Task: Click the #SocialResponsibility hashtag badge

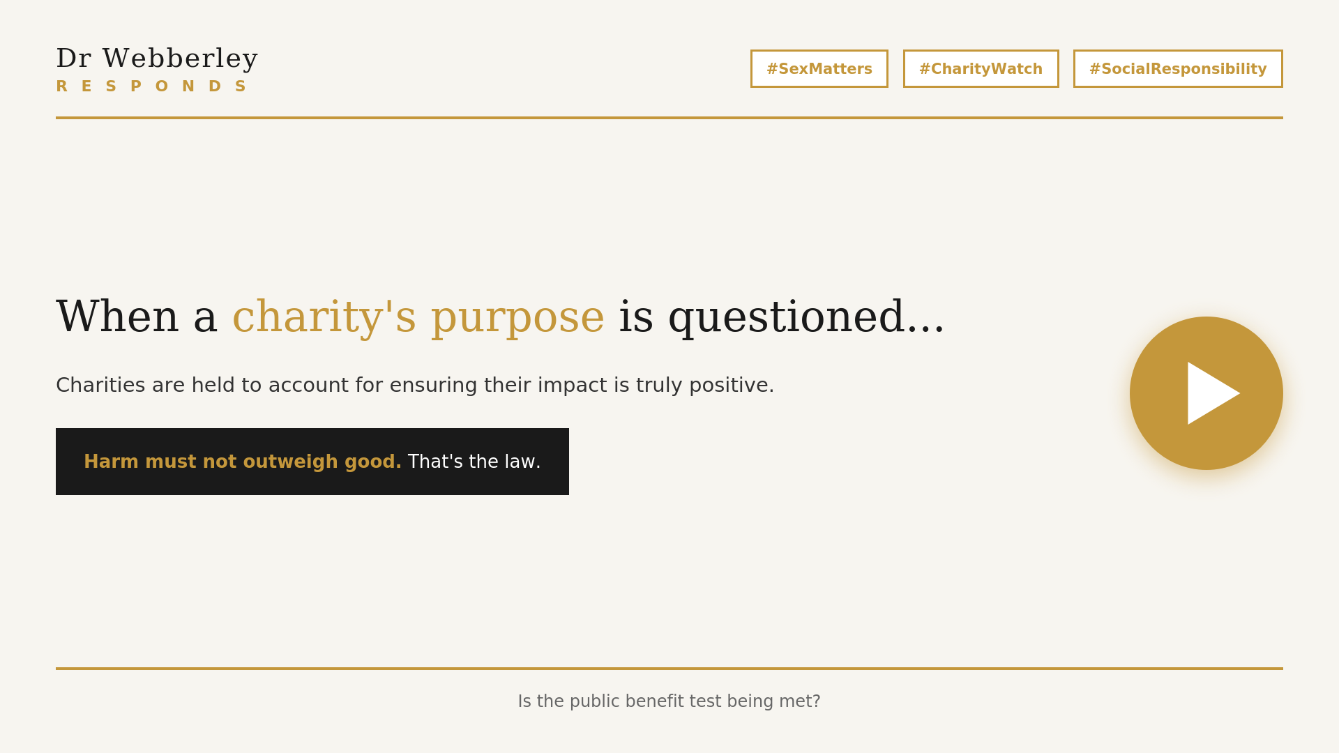Action: tap(1178, 68)
